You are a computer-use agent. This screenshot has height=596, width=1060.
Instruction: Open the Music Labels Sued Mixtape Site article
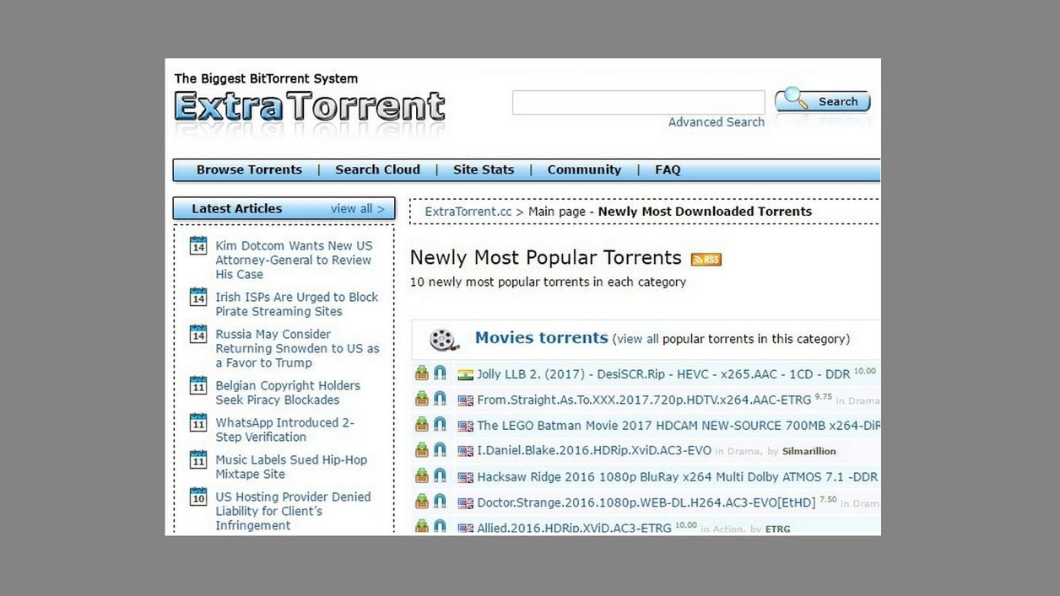pos(291,467)
